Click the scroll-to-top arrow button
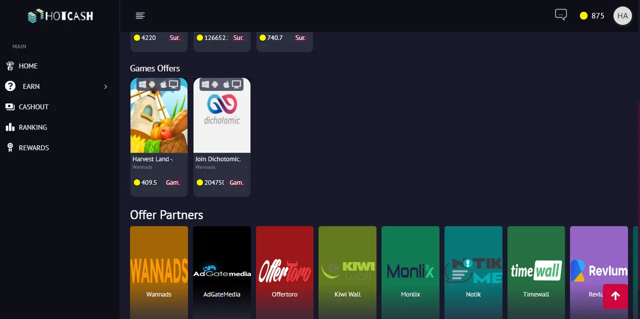 click(x=615, y=296)
